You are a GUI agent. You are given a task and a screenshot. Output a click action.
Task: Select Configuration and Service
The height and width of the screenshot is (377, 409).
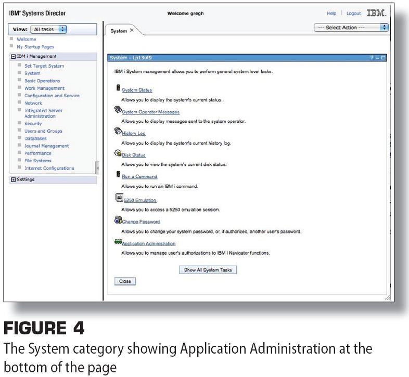52,96
